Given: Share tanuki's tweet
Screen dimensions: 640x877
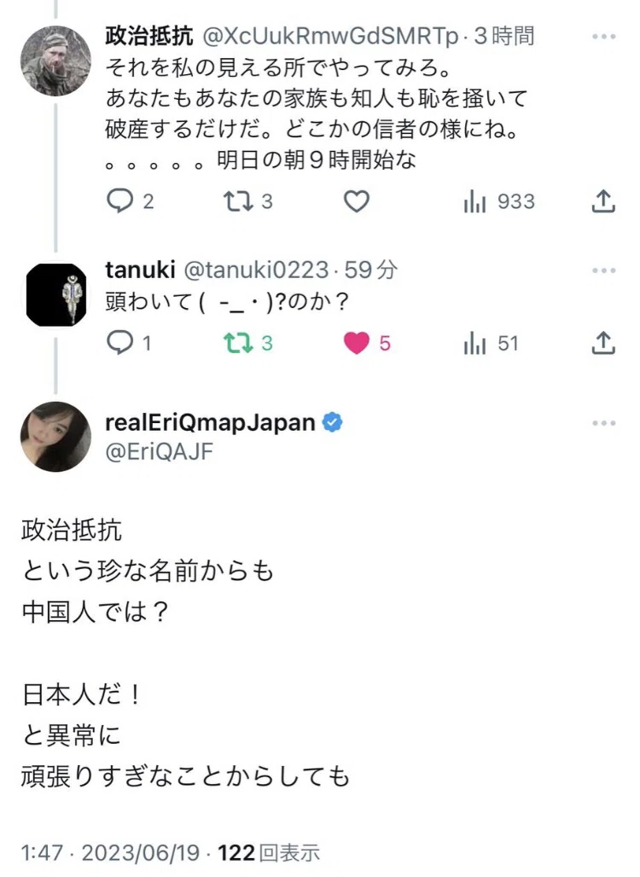Looking at the screenshot, I should tap(603, 343).
